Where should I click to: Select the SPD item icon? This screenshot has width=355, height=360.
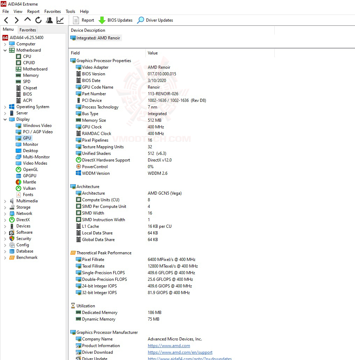click(x=19, y=82)
